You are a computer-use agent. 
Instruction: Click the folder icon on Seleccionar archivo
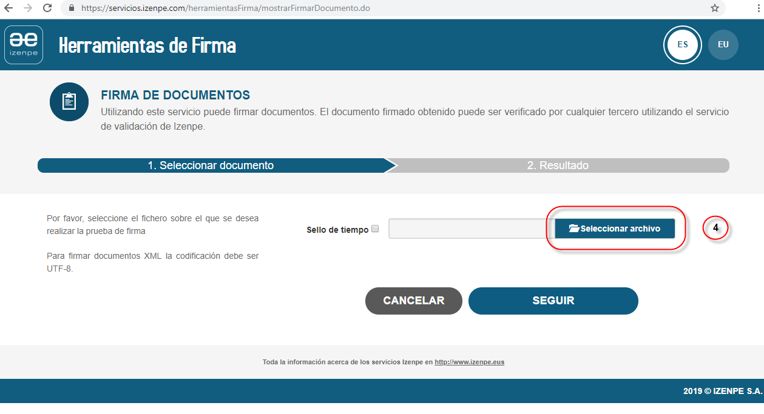(x=574, y=229)
